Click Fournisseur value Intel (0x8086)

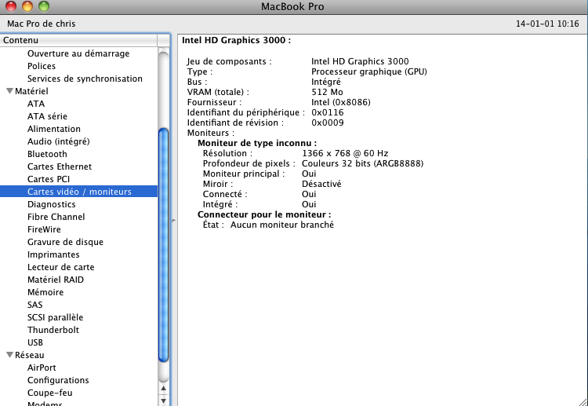click(x=341, y=102)
